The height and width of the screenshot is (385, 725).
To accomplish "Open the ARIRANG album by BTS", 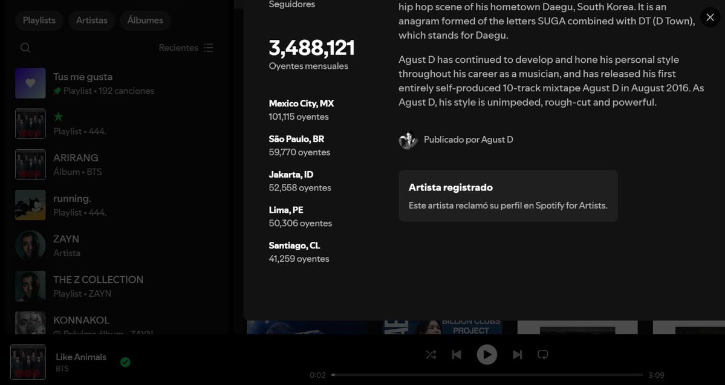I will pos(118,164).
